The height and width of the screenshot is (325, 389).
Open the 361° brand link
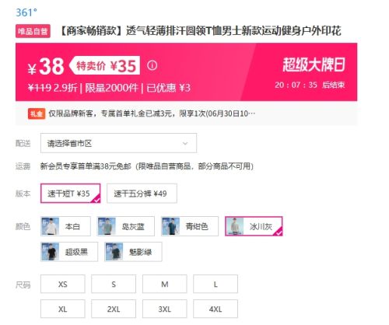(26, 12)
